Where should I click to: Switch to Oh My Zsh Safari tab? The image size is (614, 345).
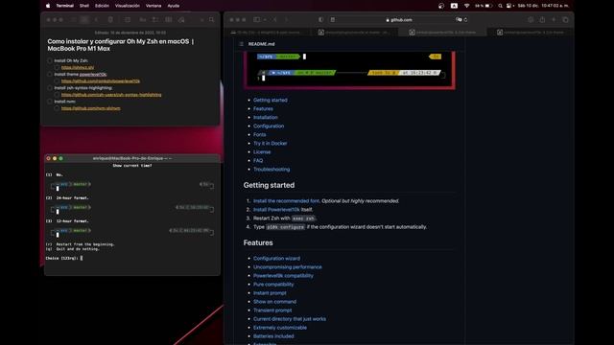(268, 32)
